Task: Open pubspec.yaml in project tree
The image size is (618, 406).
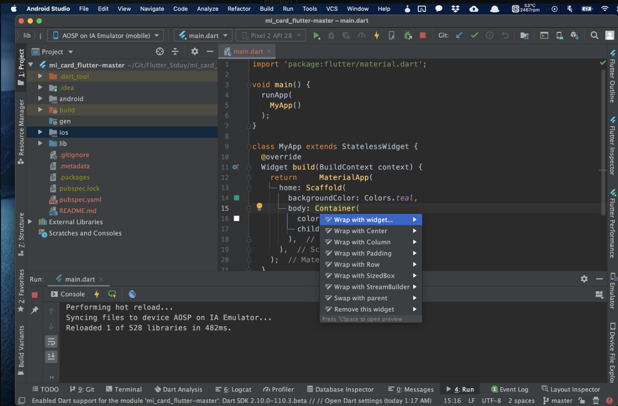Action: coord(80,199)
